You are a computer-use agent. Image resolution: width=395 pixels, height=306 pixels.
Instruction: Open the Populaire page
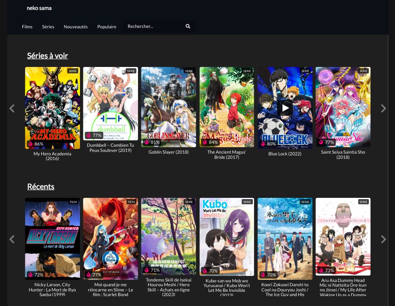click(x=107, y=27)
